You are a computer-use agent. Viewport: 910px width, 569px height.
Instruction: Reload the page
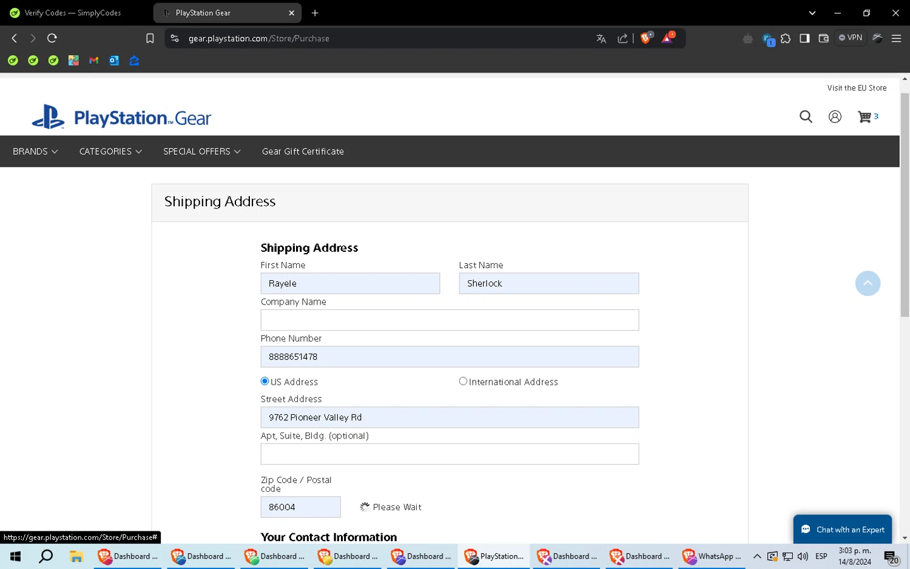pyautogui.click(x=52, y=38)
